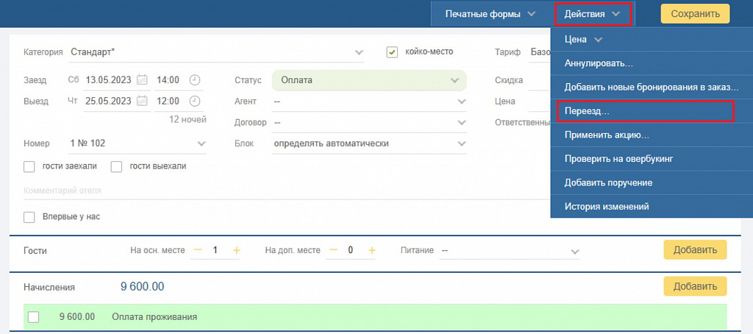Open the Печатные формы menu
This screenshot has height=334, width=753.
[x=490, y=14]
